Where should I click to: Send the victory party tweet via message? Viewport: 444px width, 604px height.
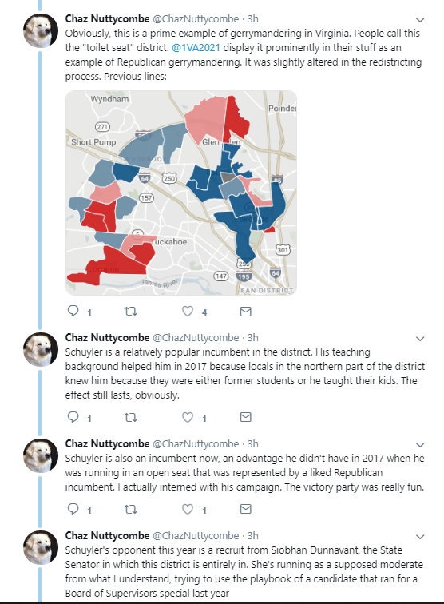click(x=246, y=509)
